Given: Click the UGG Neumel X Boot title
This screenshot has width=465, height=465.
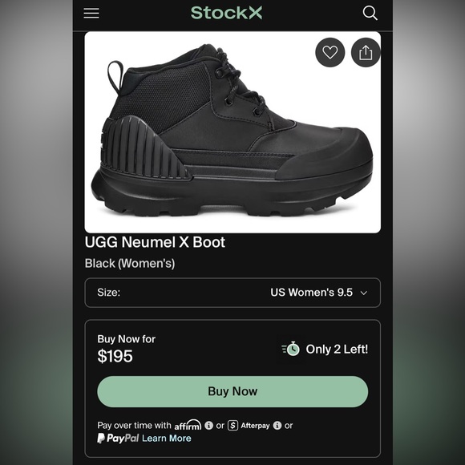Looking at the screenshot, I should click(x=155, y=242).
